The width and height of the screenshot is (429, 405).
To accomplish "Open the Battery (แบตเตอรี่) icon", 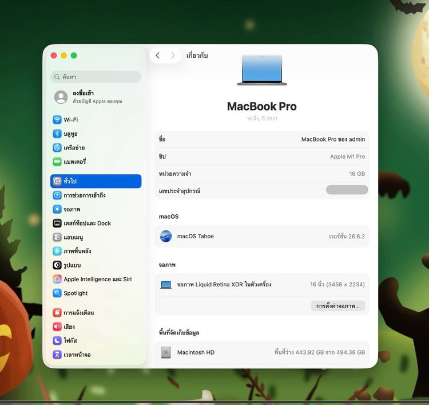I will [57, 162].
